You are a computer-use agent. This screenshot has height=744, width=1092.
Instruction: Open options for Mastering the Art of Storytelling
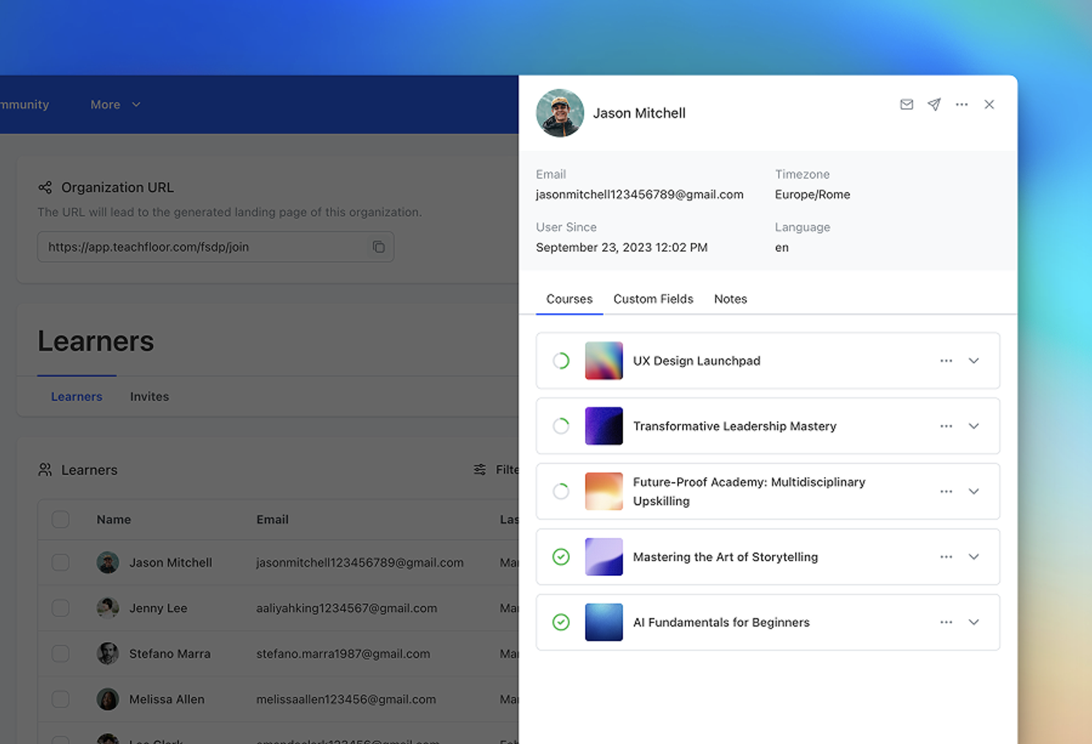(x=946, y=557)
